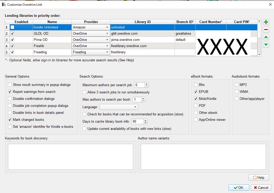This screenshot has width=274, height=193.
Task: Toggle the Freading enabled checkbox
Action: [12, 52]
